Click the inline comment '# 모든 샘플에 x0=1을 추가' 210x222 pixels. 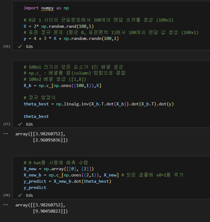point(152,175)
